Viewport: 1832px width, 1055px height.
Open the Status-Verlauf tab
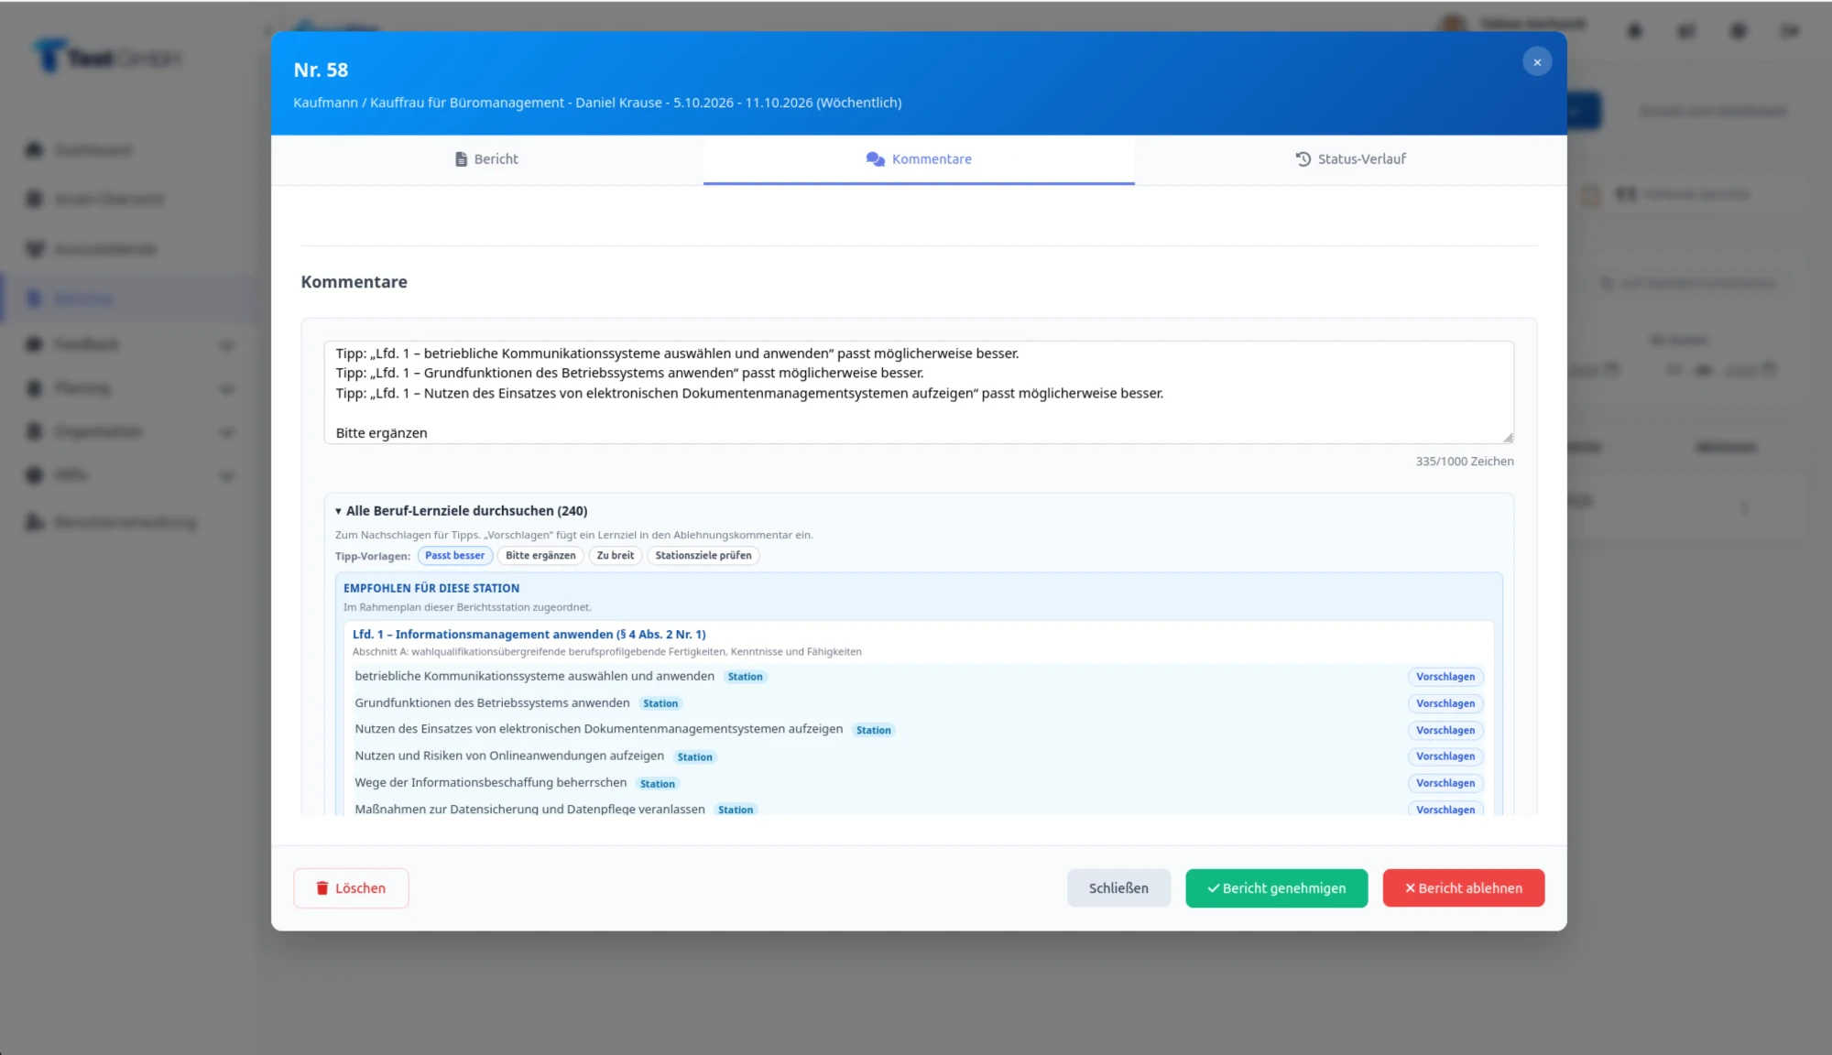(1350, 159)
